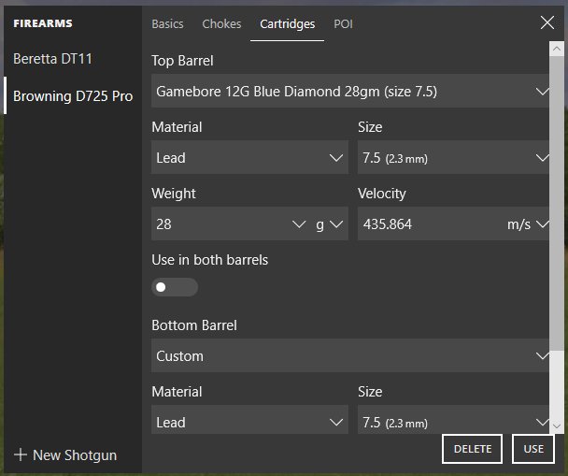Open Bottom Barrel Custom dropdown

[x=350, y=356]
